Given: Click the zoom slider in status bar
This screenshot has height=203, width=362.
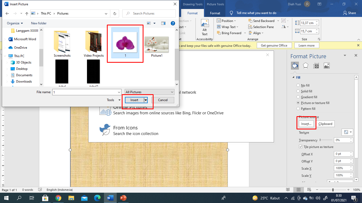Looking at the screenshot, I should pos(333,190).
